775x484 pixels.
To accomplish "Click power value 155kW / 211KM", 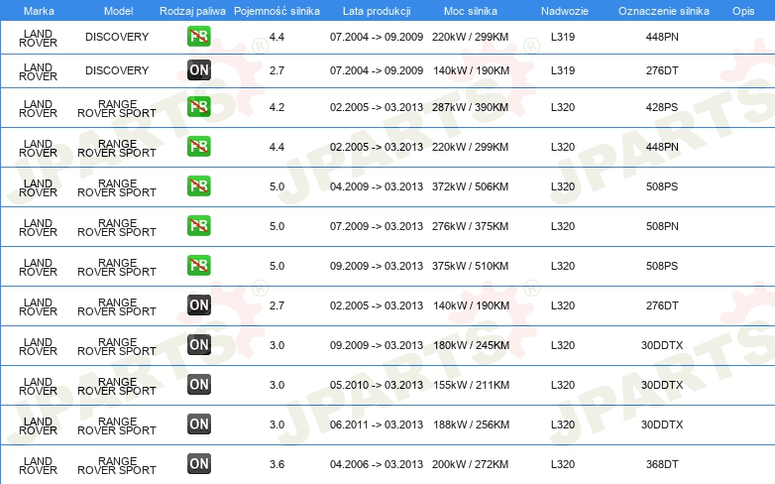I will (471, 385).
